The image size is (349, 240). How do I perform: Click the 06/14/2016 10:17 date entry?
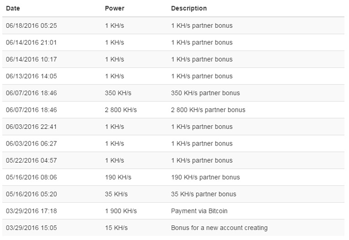31,60
